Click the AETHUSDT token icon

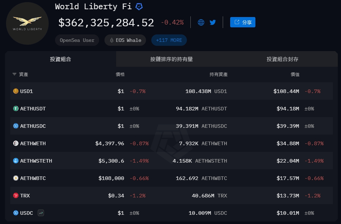coord(16,109)
